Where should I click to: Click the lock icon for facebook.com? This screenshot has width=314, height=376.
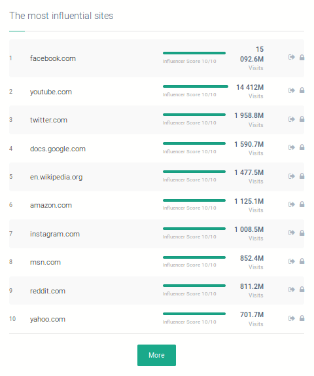(x=302, y=57)
